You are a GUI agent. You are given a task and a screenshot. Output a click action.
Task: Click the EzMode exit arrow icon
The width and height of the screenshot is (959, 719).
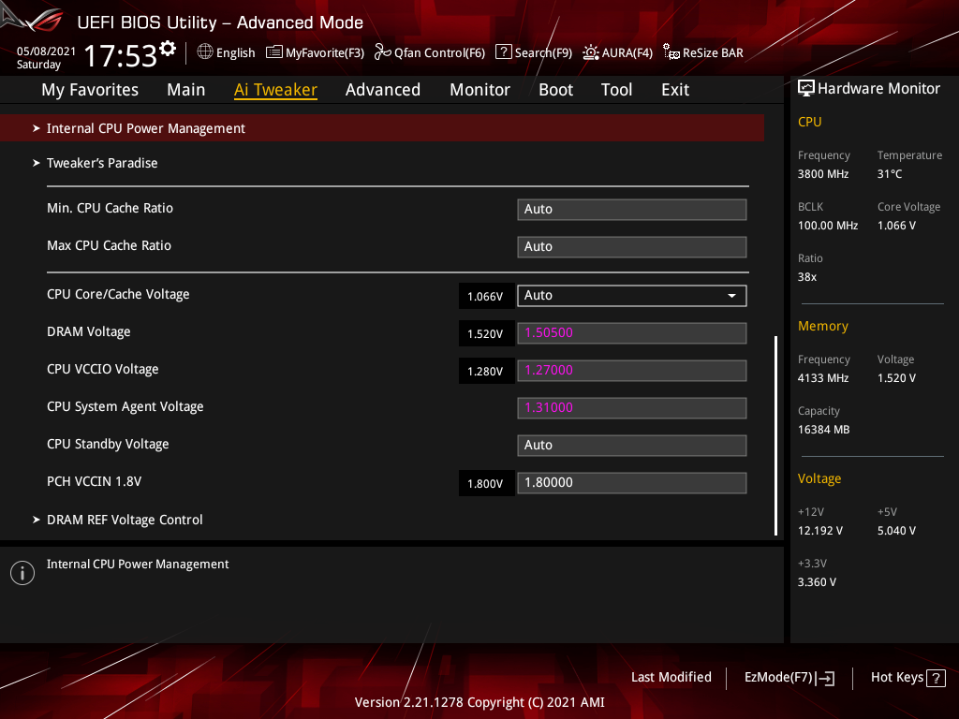click(825, 678)
